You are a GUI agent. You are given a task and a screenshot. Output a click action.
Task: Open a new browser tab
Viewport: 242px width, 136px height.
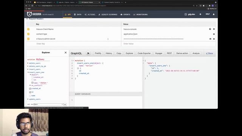[126, 2]
